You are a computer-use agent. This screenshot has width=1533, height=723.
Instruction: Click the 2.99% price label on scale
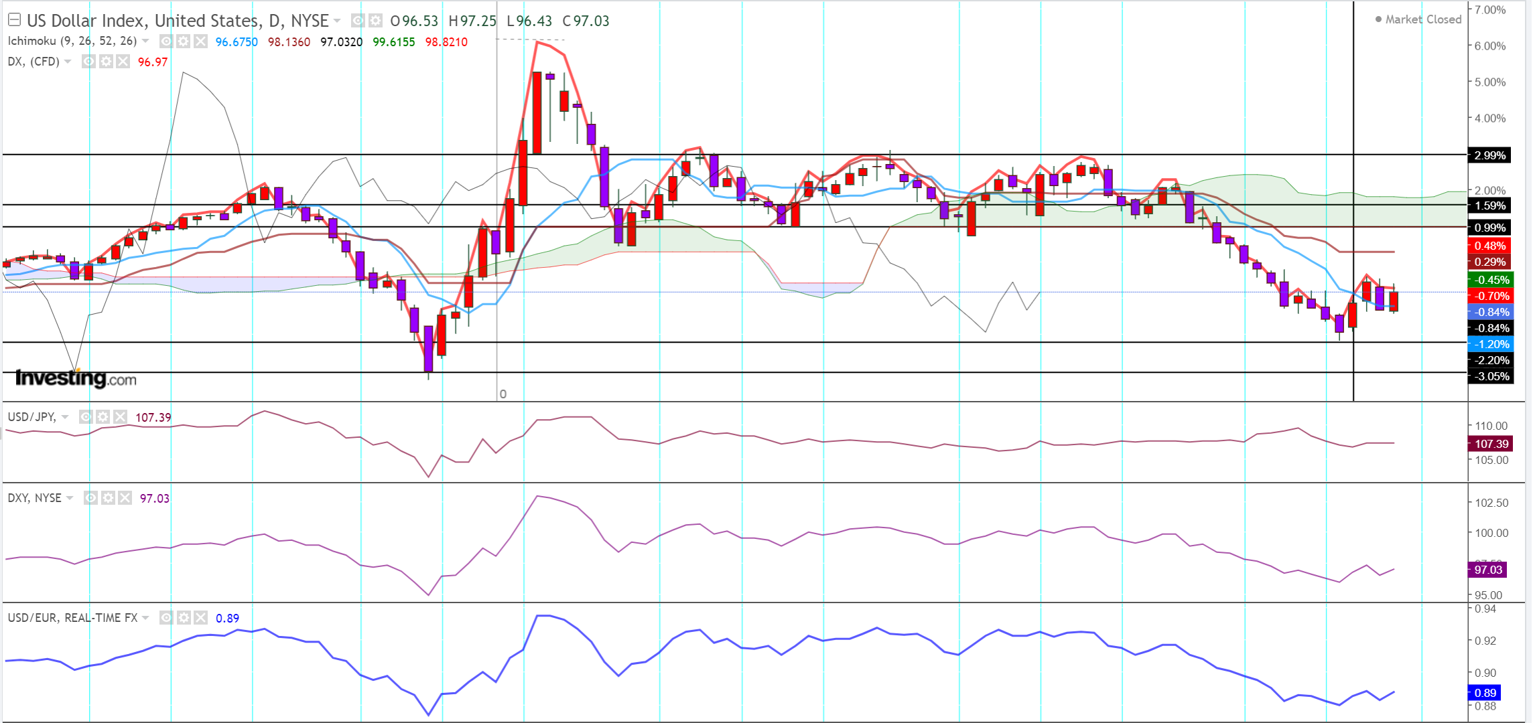pyautogui.click(x=1489, y=155)
